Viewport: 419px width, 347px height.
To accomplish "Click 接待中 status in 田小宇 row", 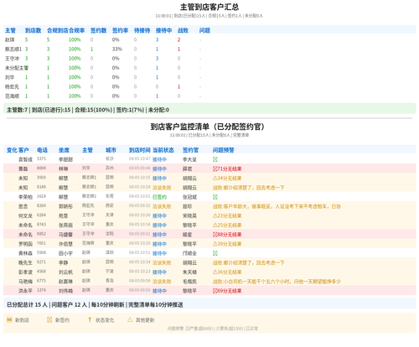I will pos(159,253).
